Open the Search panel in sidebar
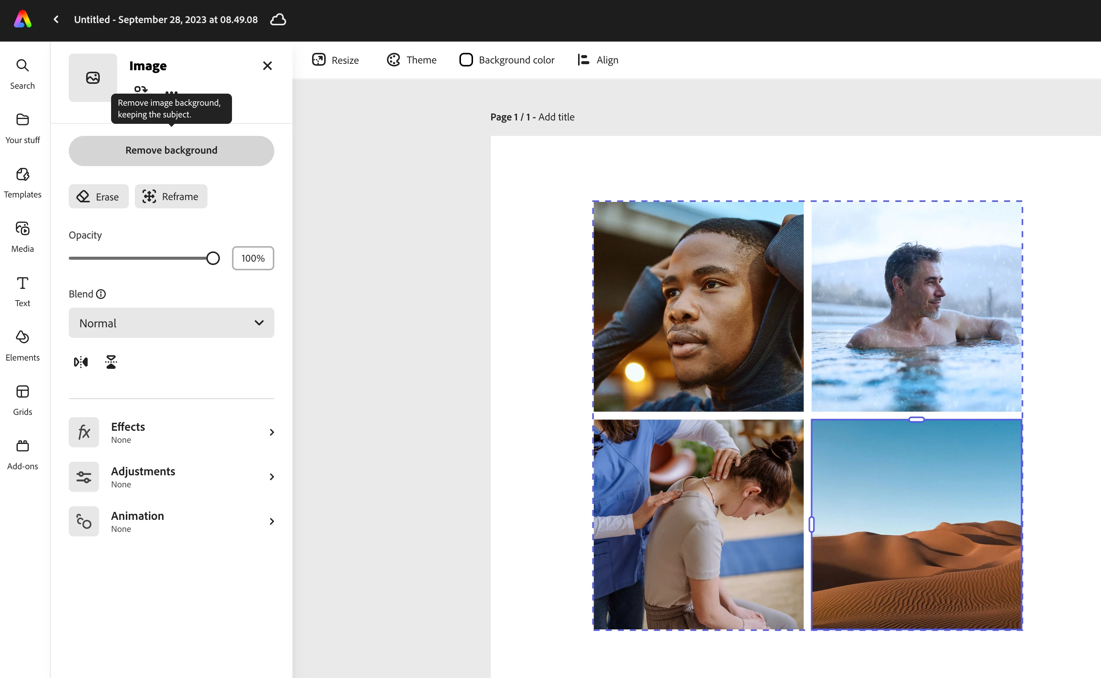Image resolution: width=1101 pixels, height=678 pixels. point(22,74)
